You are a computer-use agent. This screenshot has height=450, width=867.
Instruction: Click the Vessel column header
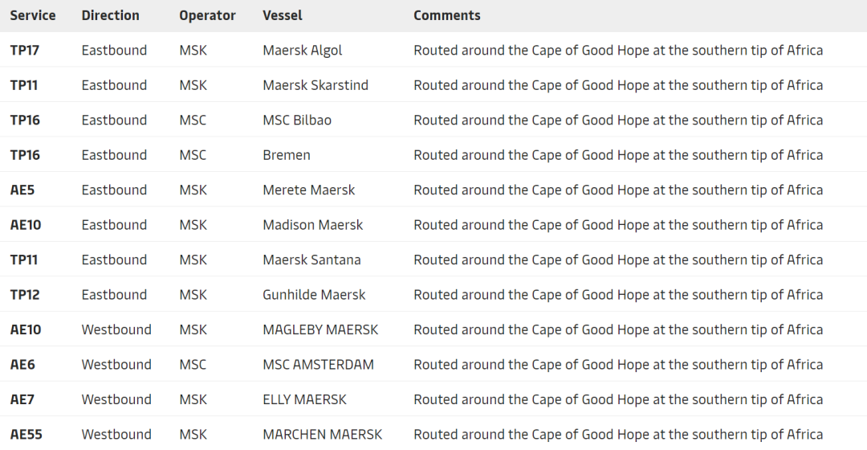[282, 15]
